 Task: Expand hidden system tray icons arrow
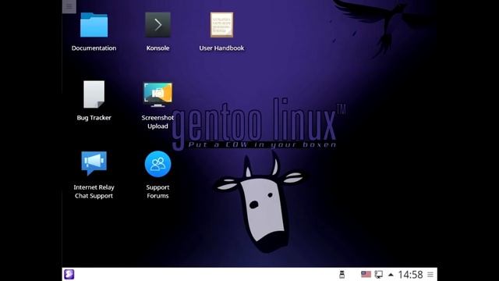(x=391, y=274)
